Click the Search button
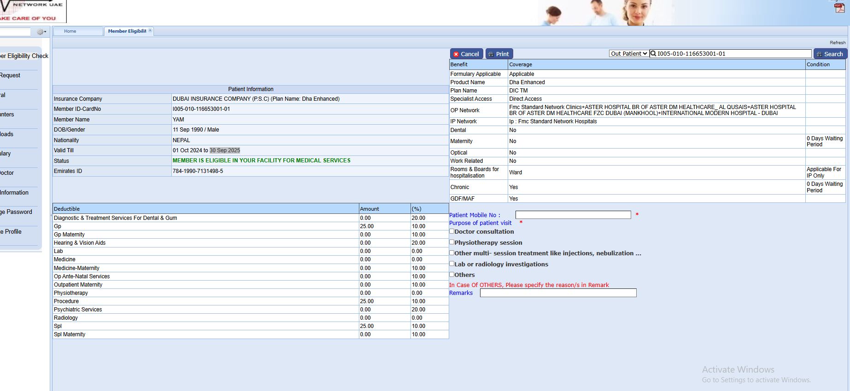The height and width of the screenshot is (391, 850). tap(830, 54)
